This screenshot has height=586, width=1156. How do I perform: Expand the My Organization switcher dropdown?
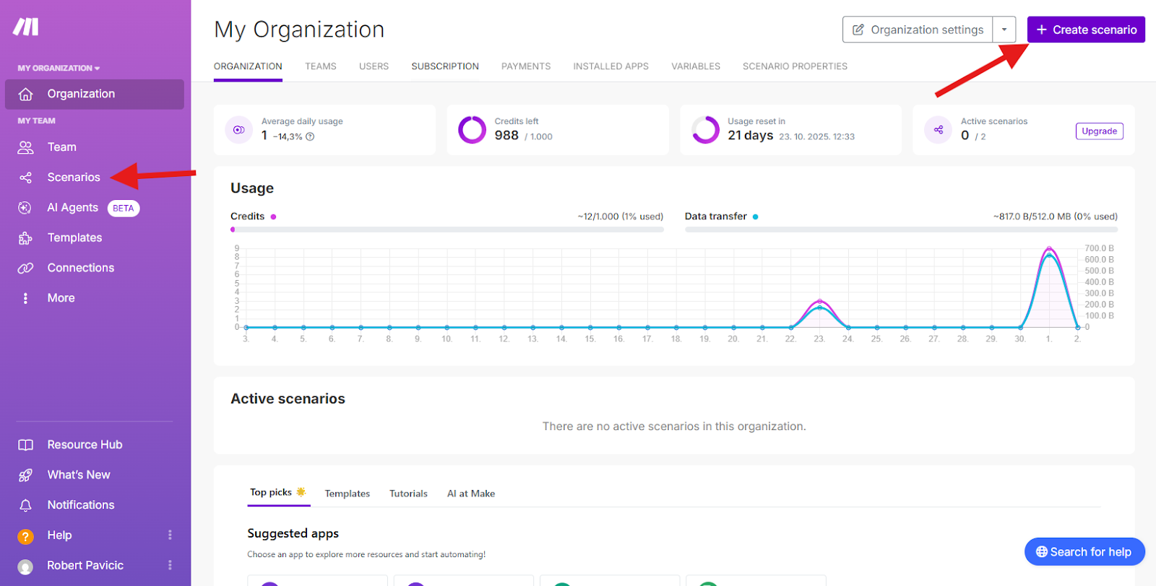click(x=59, y=68)
